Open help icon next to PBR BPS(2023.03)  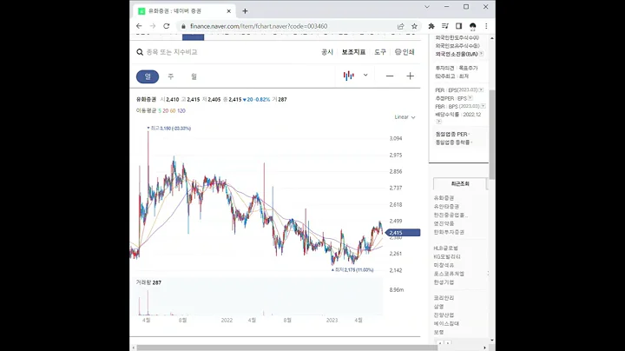coord(484,107)
